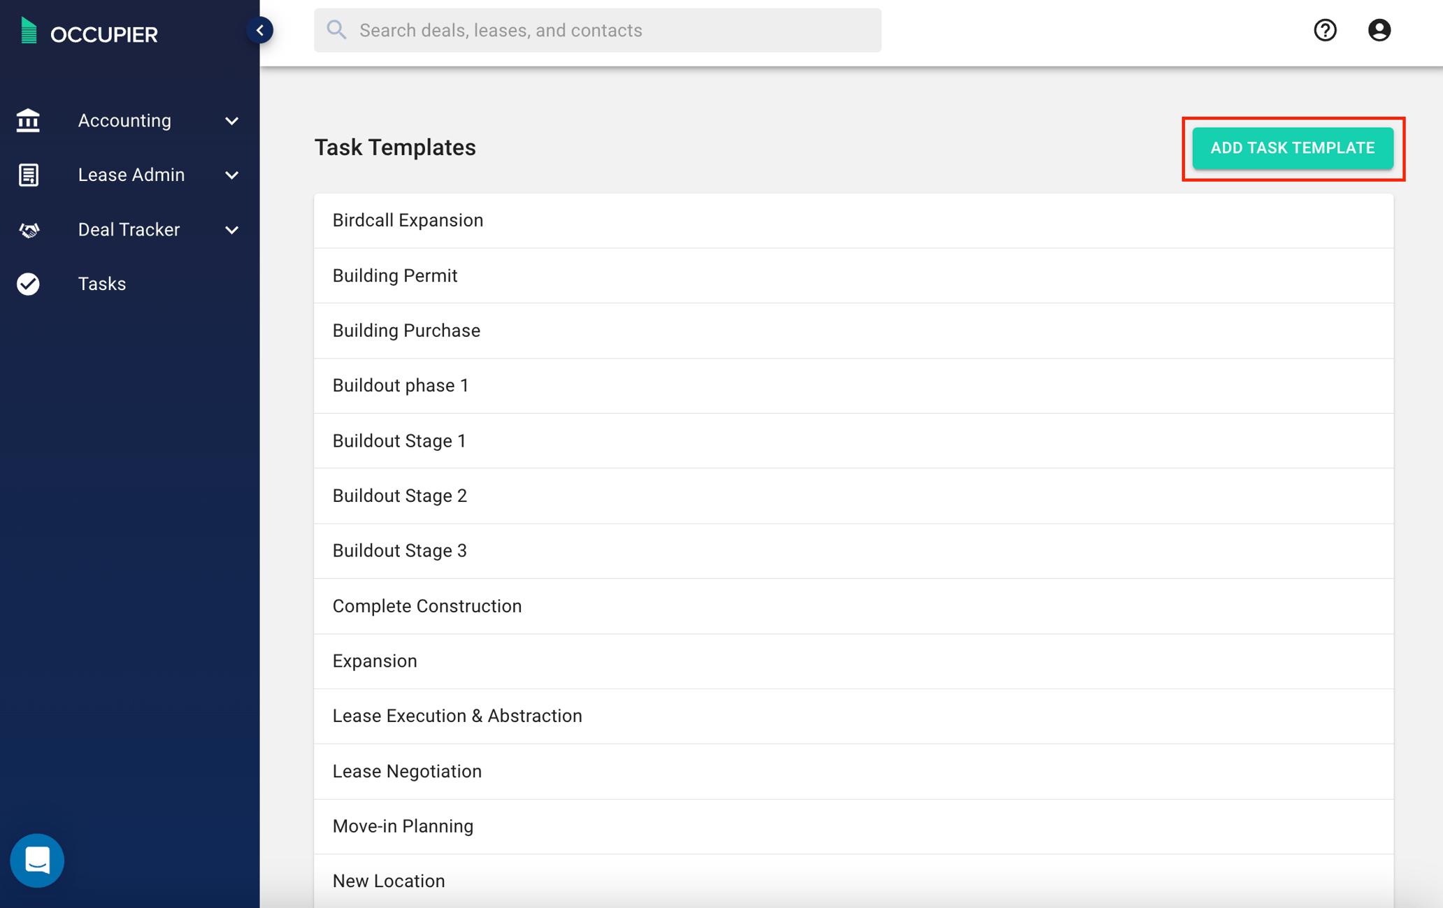The width and height of the screenshot is (1443, 908).
Task: Select the Deal Tracker handshake icon
Action: (27, 229)
